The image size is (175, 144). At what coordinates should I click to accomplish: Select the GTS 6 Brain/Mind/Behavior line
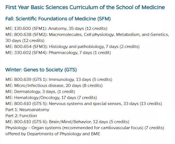click(x=67, y=122)
